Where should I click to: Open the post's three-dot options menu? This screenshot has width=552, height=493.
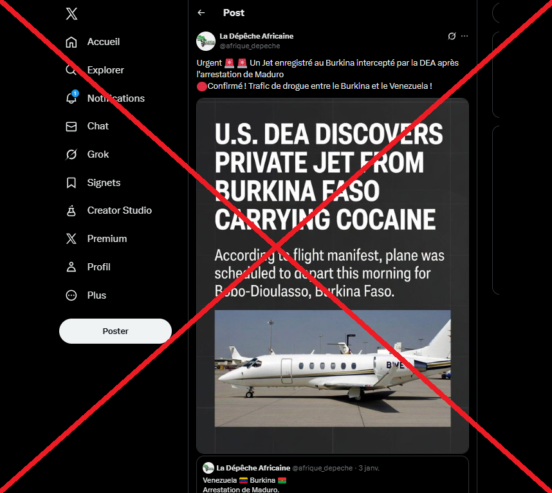pyautogui.click(x=465, y=36)
